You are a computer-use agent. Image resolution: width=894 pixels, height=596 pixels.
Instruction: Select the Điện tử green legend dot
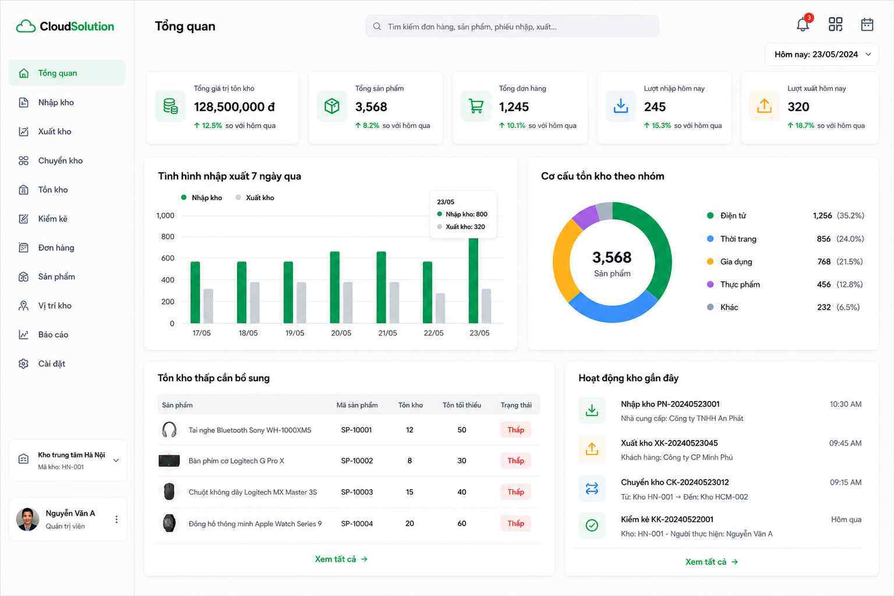(x=710, y=215)
